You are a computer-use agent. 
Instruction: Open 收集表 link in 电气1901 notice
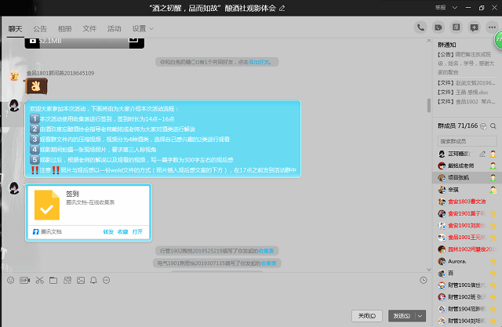tap(268, 263)
